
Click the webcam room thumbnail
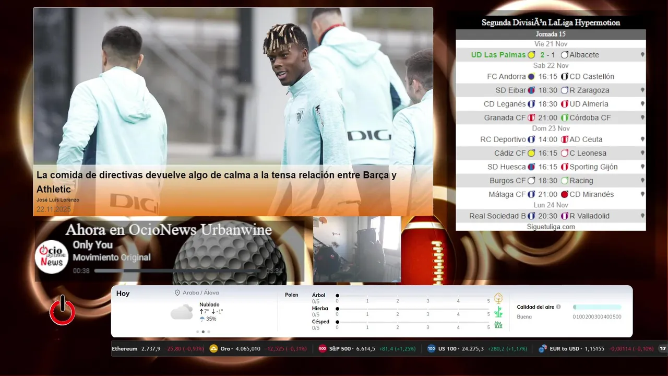click(x=357, y=249)
